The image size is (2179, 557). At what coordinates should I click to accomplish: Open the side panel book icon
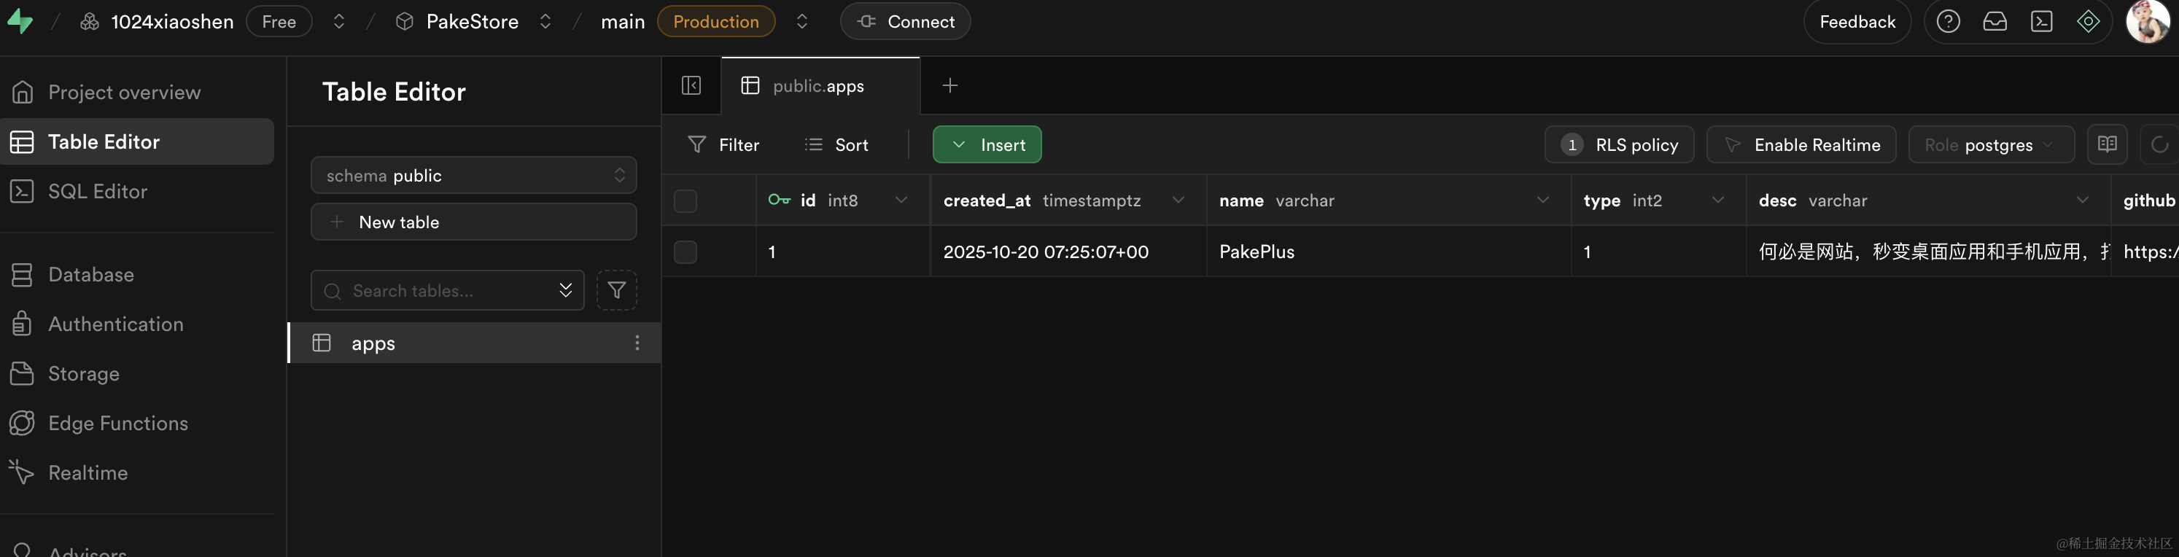click(x=2107, y=144)
